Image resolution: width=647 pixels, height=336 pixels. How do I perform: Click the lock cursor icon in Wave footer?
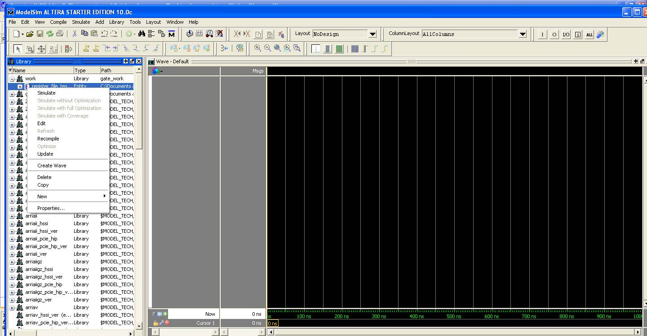(156, 323)
